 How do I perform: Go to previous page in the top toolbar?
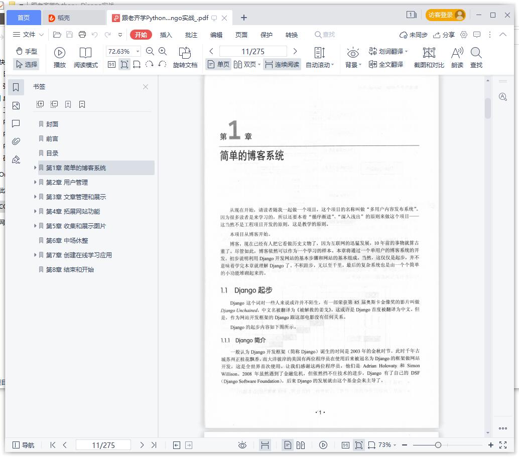pos(211,51)
